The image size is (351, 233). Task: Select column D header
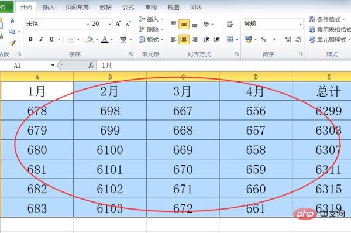pos(256,77)
